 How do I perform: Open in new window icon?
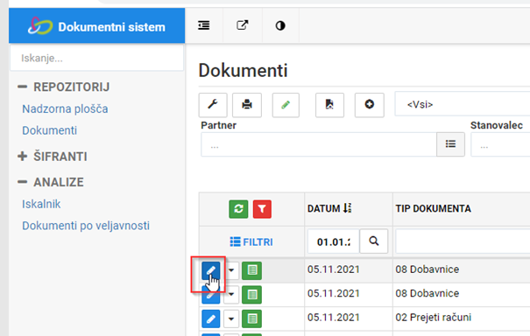click(242, 25)
